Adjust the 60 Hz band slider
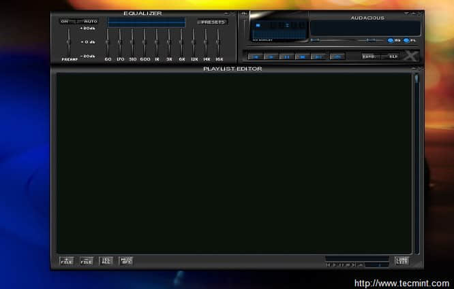 108,42
